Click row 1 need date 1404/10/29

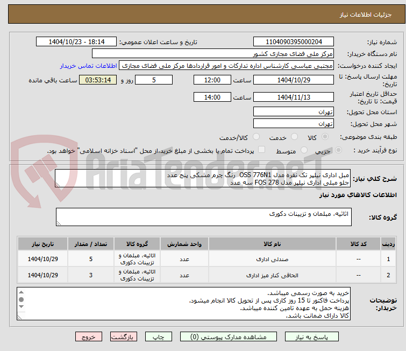pyautogui.click(x=42, y=259)
